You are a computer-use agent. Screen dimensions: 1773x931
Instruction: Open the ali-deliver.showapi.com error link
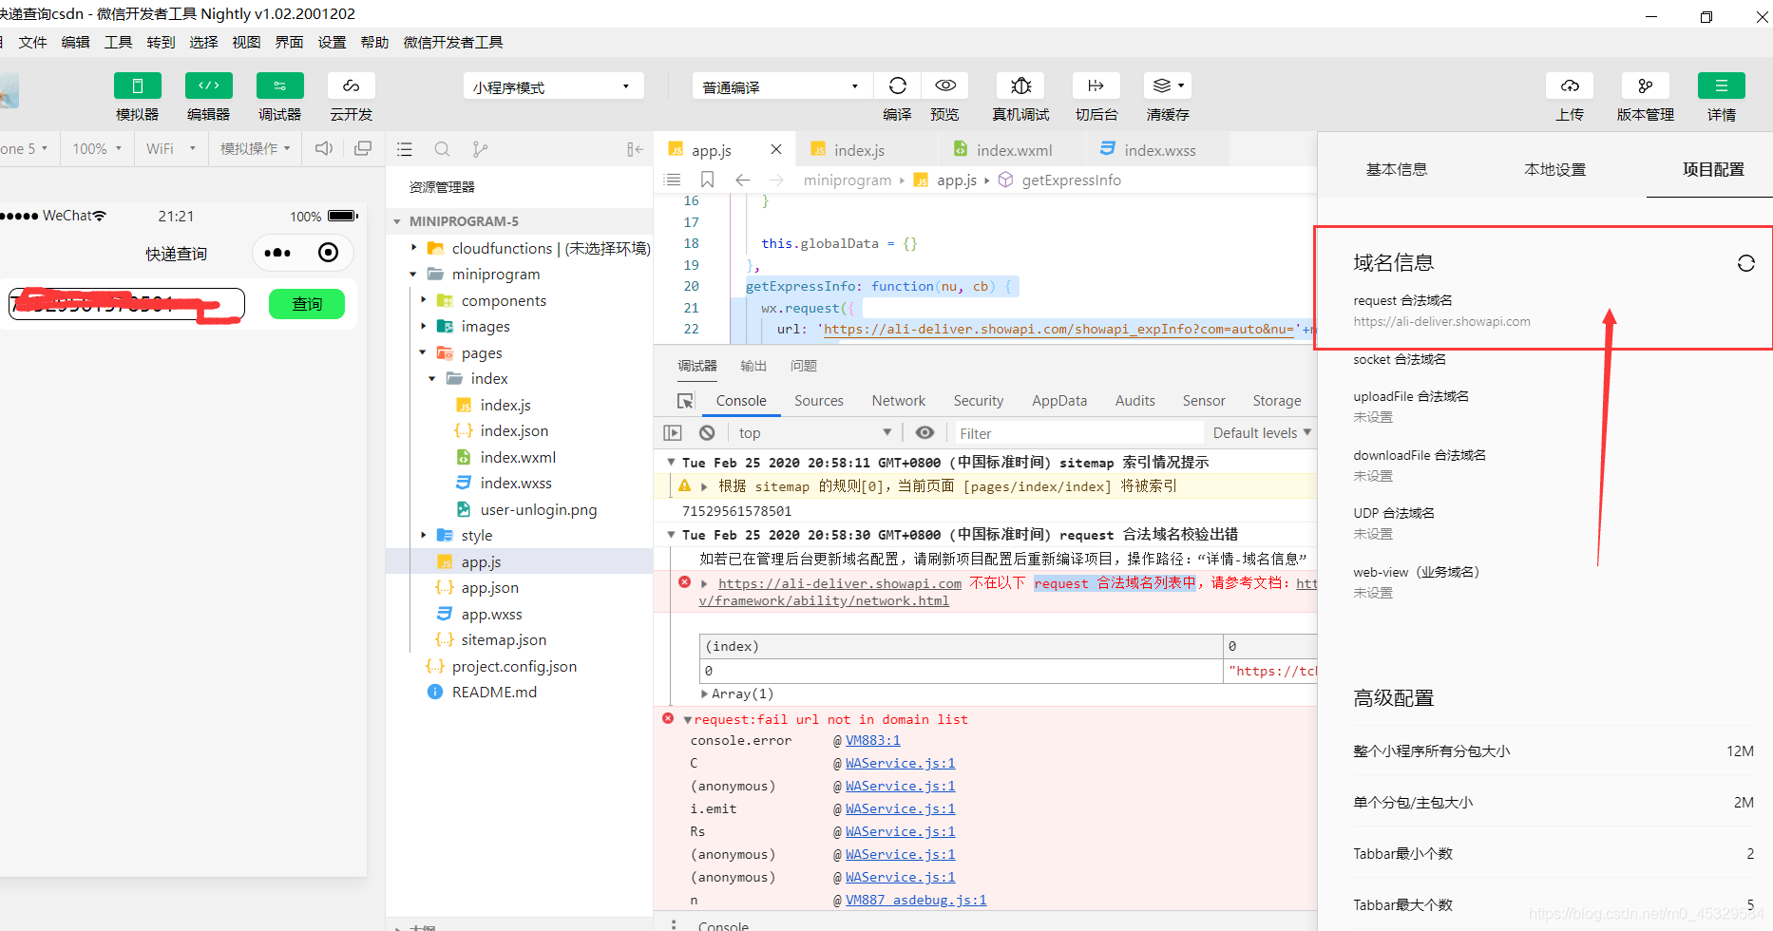[840, 583]
